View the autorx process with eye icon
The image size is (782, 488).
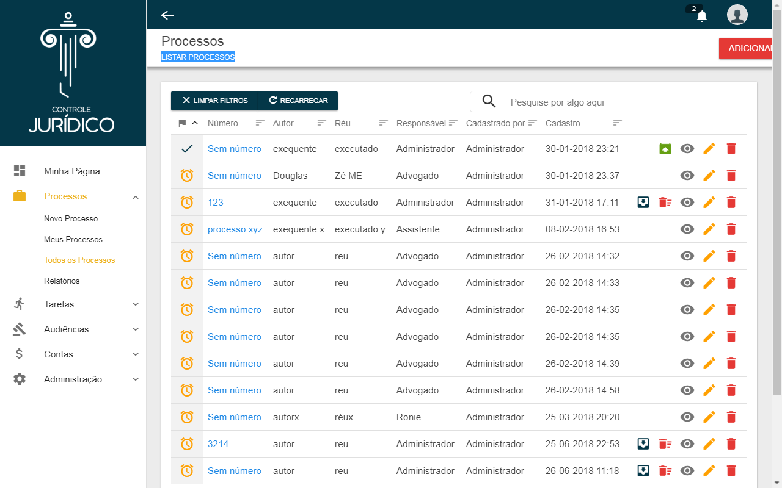tap(687, 417)
